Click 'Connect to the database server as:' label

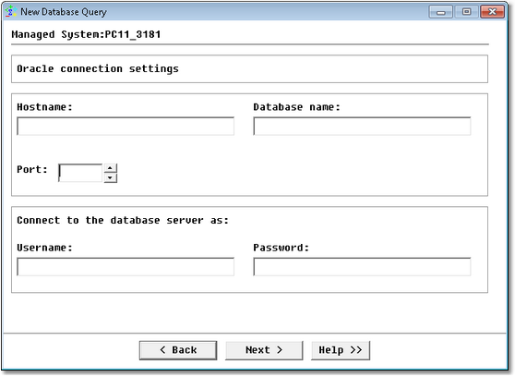tap(123, 220)
